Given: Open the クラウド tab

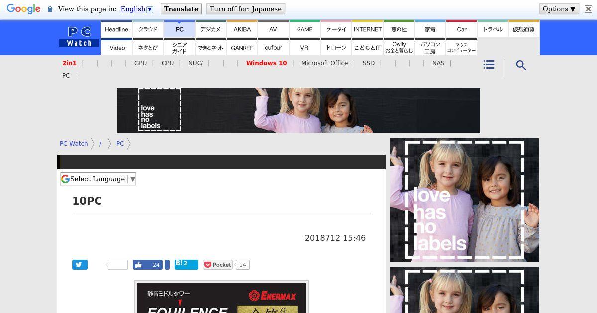Looking at the screenshot, I should 148,29.
